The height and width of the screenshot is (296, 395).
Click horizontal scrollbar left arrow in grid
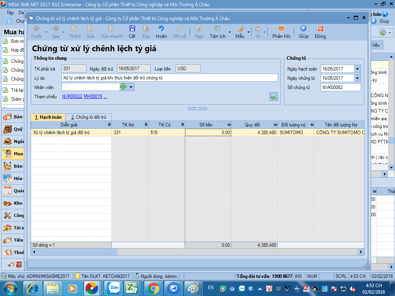pyautogui.click(x=34, y=252)
